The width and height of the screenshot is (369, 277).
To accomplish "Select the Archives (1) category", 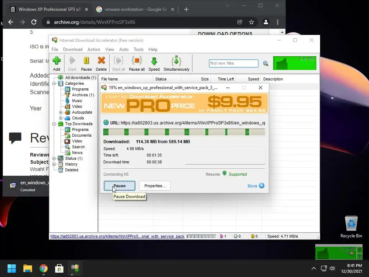I will tap(83, 95).
